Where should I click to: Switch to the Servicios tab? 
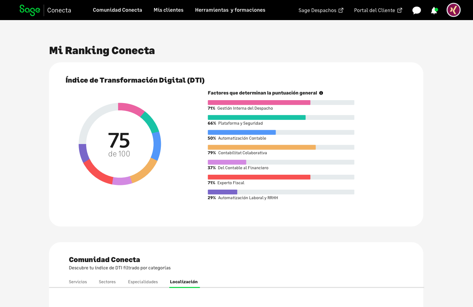78,282
